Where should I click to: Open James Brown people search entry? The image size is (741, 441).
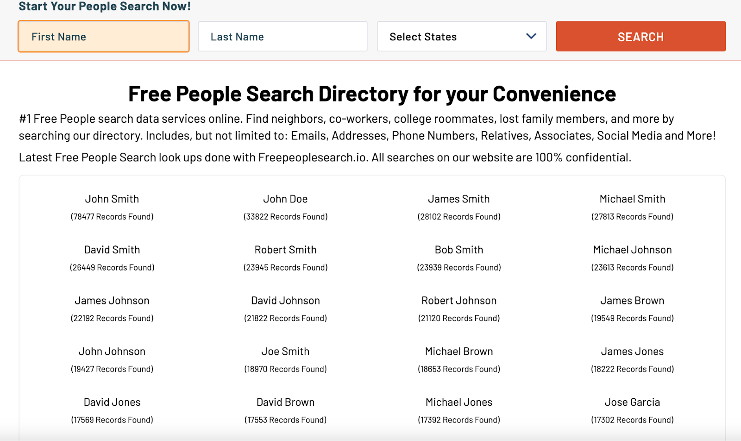point(632,301)
